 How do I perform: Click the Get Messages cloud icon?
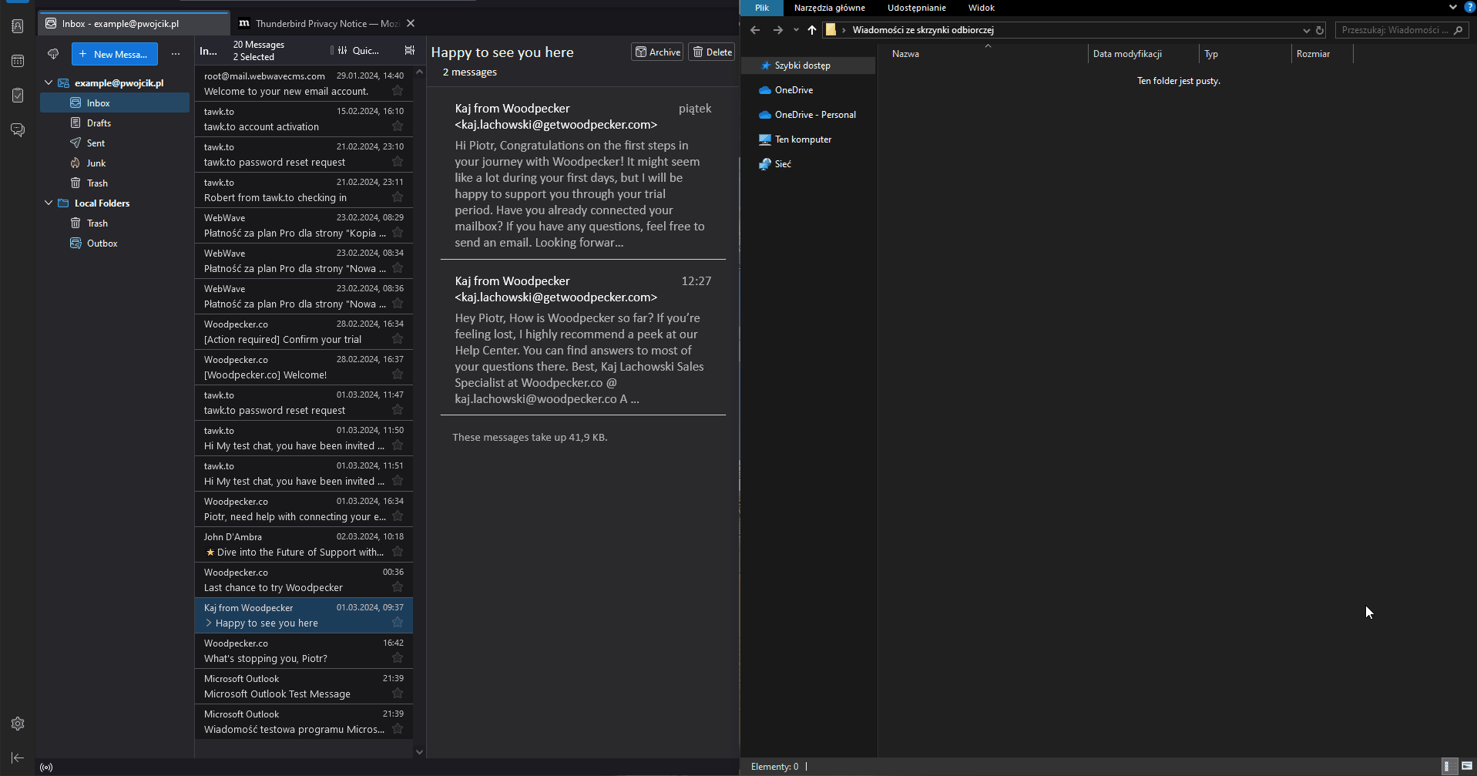[53, 54]
